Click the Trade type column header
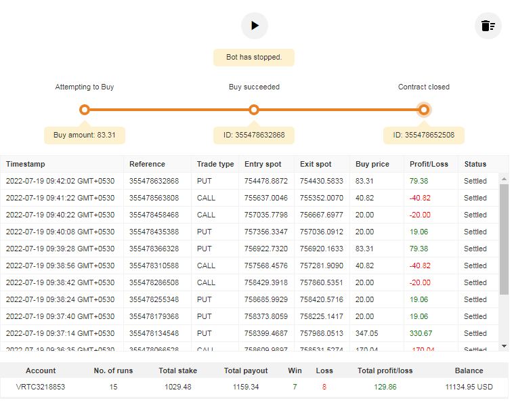 point(215,164)
